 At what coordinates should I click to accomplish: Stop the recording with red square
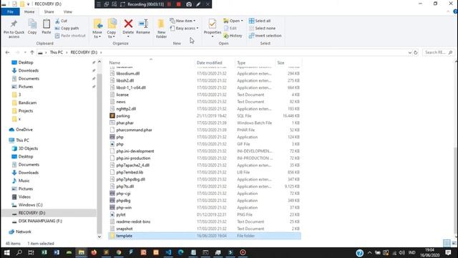(178, 4)
